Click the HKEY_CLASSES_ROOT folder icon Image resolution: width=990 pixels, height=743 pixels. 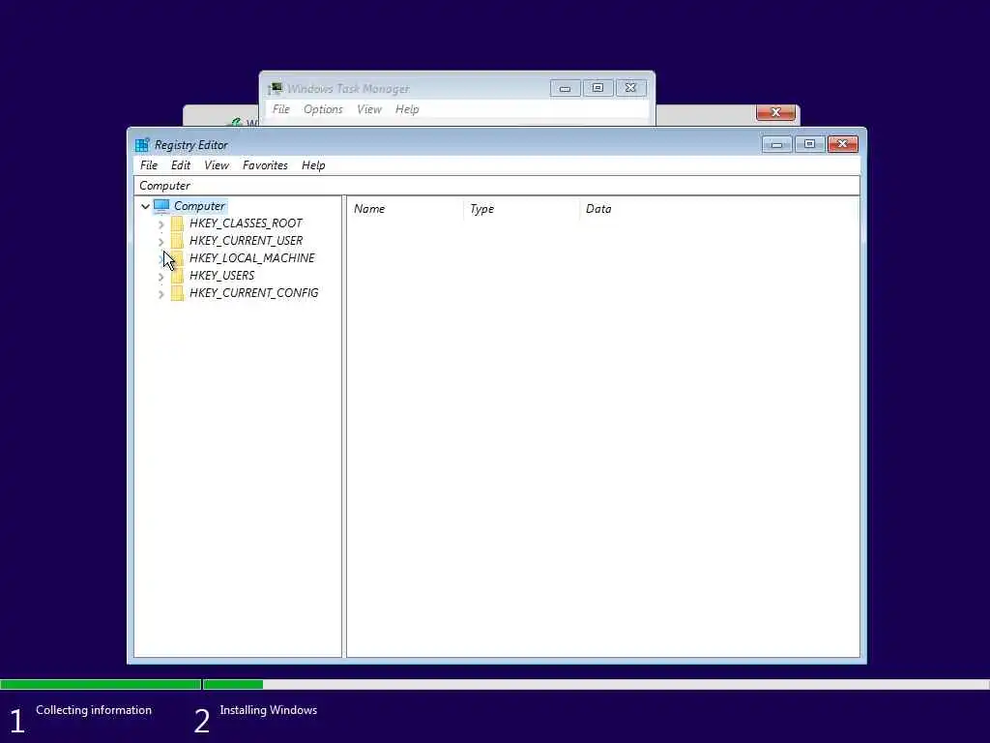(178, 223)
